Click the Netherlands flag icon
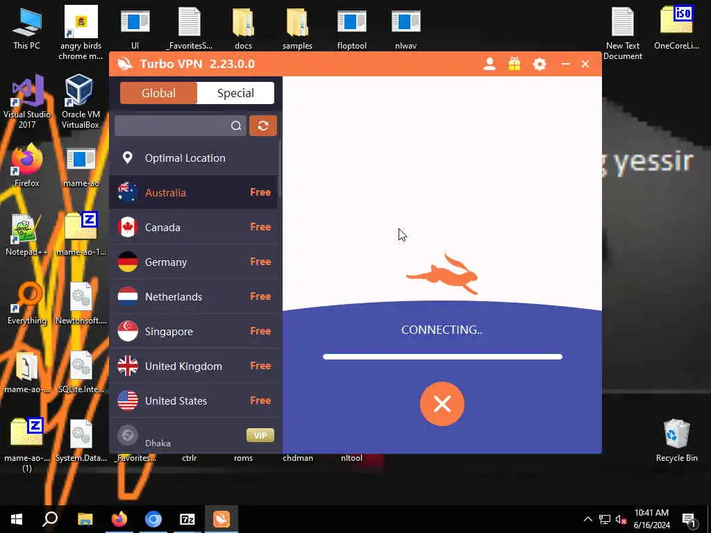This screenshot has height=533, width=711. pos(128,296)
